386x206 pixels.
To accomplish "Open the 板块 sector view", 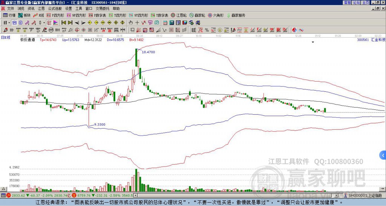I will [x=24, y=15].
